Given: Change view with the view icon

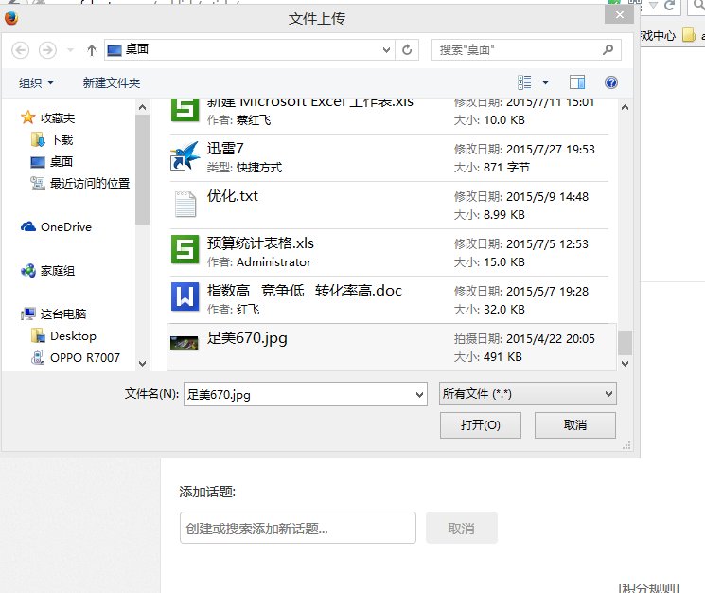Looking at the screenshot, I should (524, 82).
